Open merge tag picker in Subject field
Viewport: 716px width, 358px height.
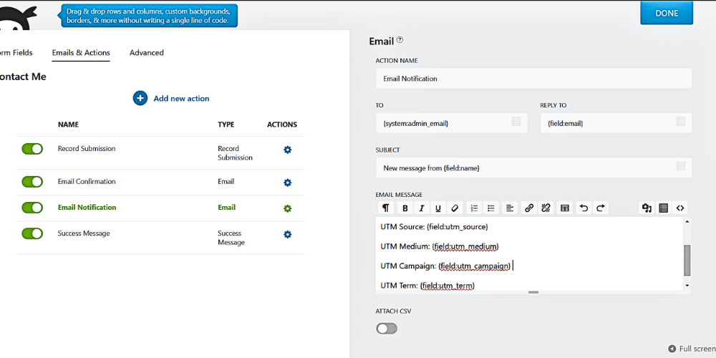coord(680,167)
